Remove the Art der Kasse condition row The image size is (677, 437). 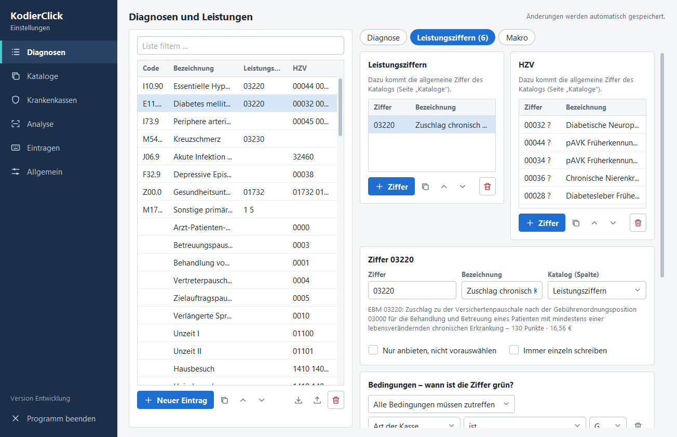click(638, 426)
